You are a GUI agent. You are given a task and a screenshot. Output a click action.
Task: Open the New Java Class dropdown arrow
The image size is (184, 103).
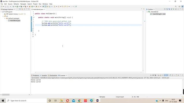pos(34,7)
